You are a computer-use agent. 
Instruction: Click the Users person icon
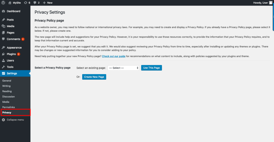(3, 60)
